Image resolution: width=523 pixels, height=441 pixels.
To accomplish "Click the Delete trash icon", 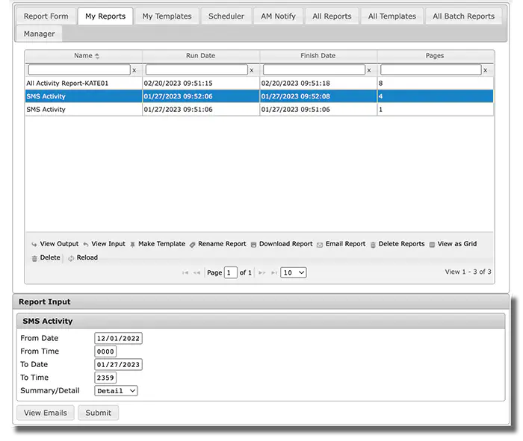I will [x=34, y=258].
